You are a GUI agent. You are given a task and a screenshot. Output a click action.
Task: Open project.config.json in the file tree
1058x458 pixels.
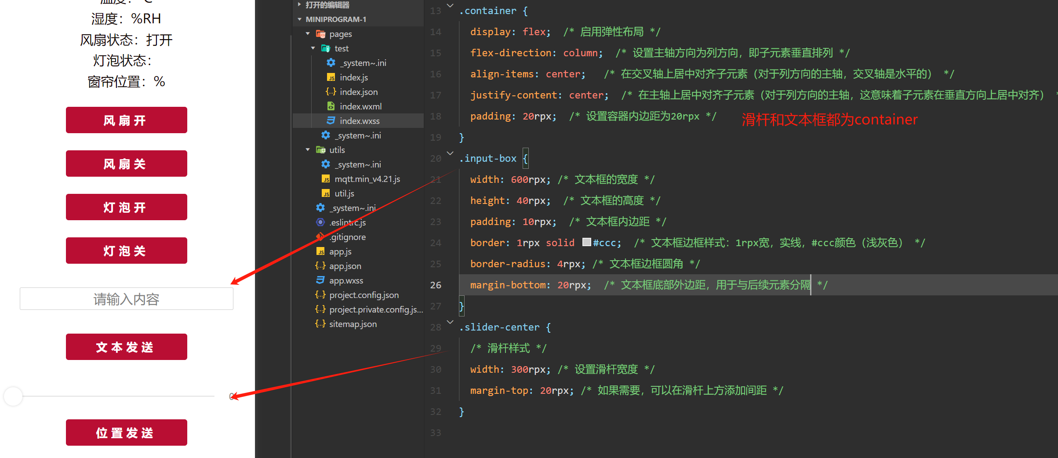[x=364, y=295]
